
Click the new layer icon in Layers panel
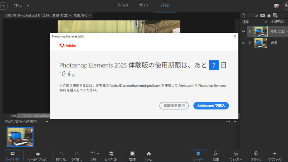244,15
